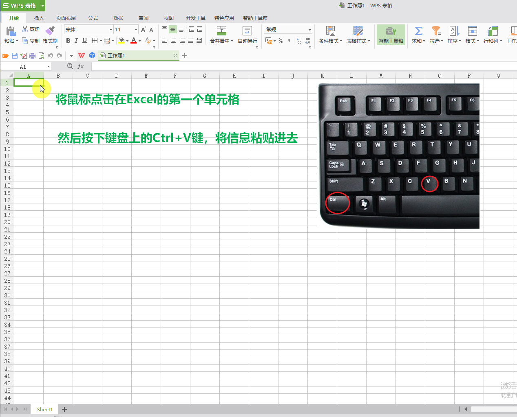Open a new document tab with plus

click(x=185, y=56)
